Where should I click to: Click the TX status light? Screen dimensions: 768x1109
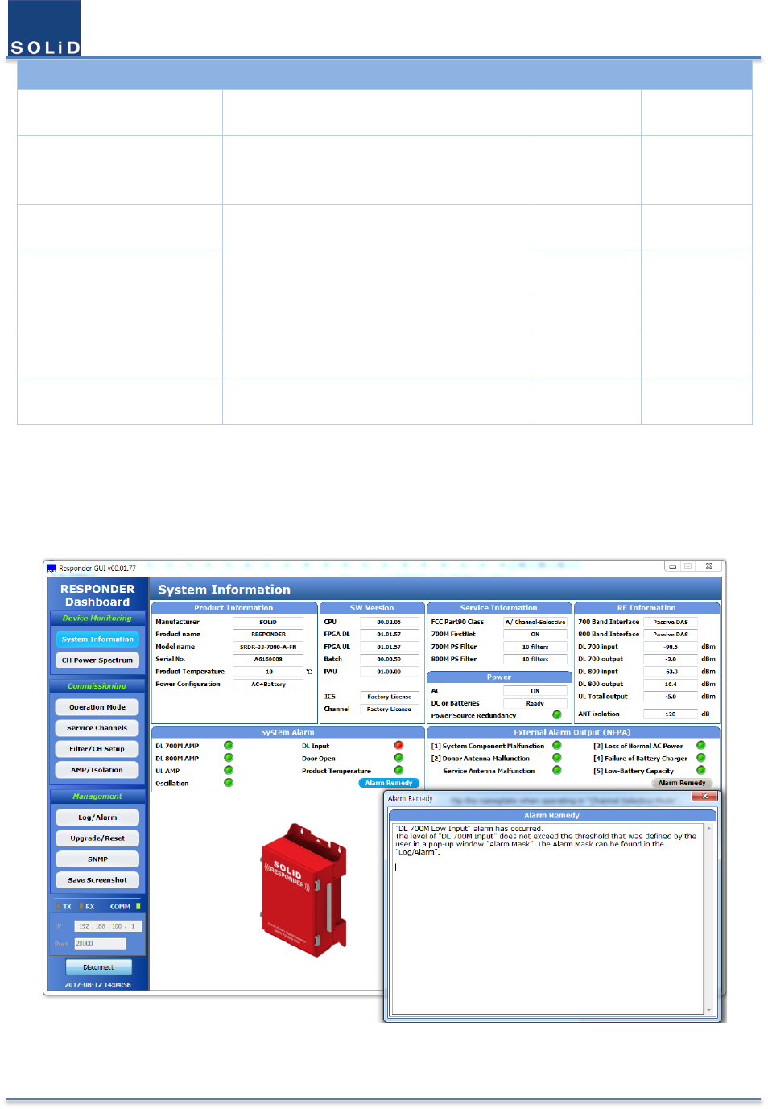click(58, 907)
